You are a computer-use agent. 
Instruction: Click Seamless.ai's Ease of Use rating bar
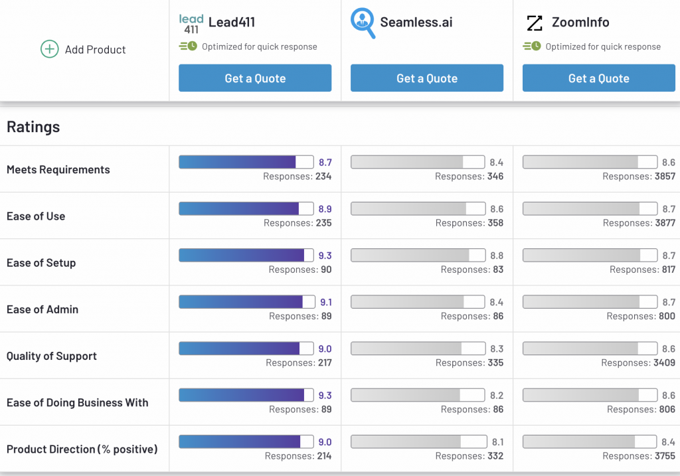(418, 208)
